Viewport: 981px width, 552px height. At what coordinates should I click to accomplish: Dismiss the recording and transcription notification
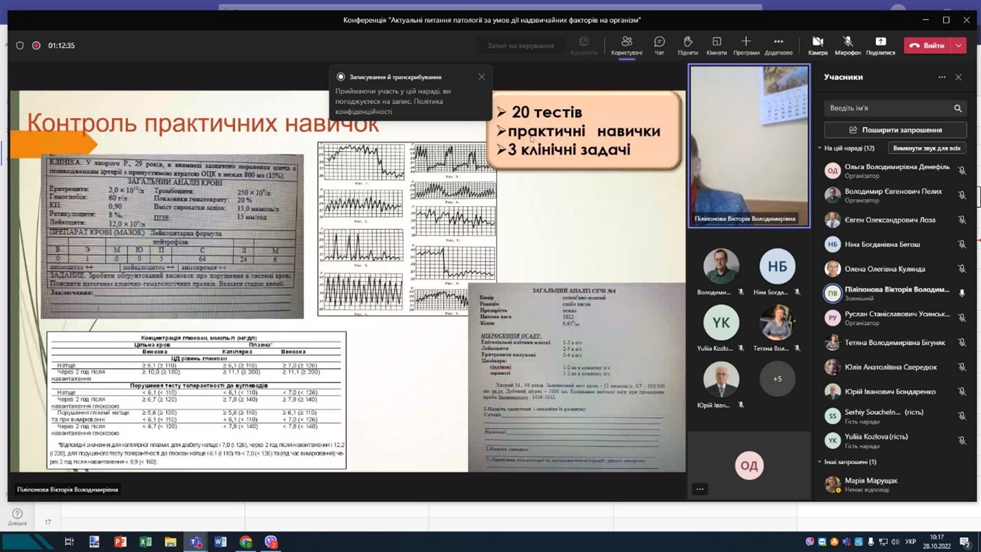482,77
